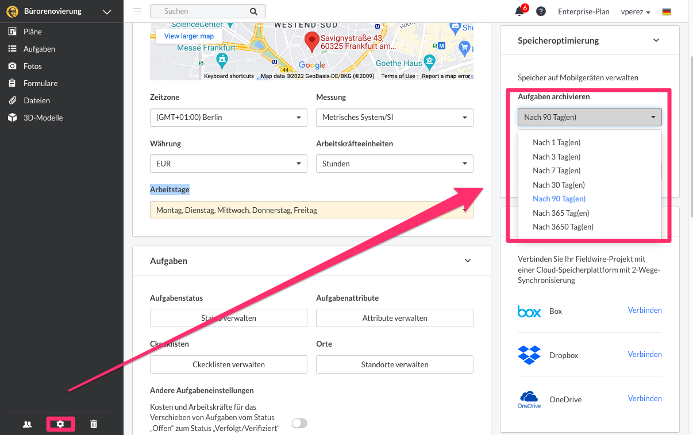
Task: Open the Arbeitstage weekdays dropdown
Action: click(311, 210)
